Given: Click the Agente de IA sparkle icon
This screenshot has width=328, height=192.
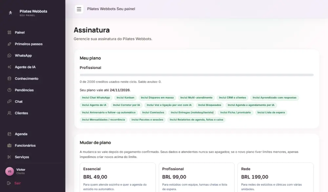Looking at the screenshot, I should pyautogui.click(x=10, y=67).
